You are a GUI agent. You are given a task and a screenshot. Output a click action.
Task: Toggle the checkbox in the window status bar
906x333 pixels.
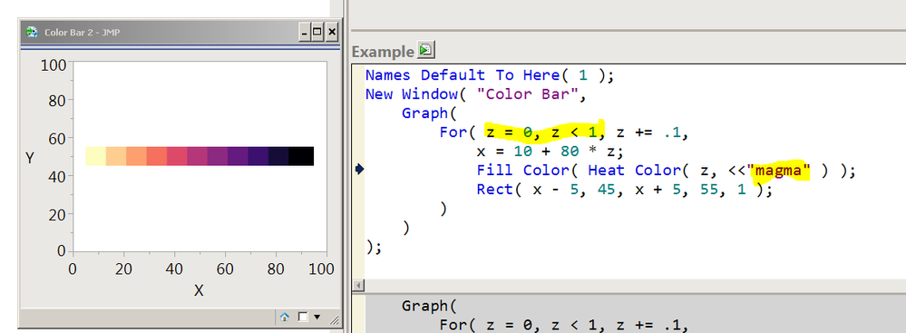tap(303, 317)
